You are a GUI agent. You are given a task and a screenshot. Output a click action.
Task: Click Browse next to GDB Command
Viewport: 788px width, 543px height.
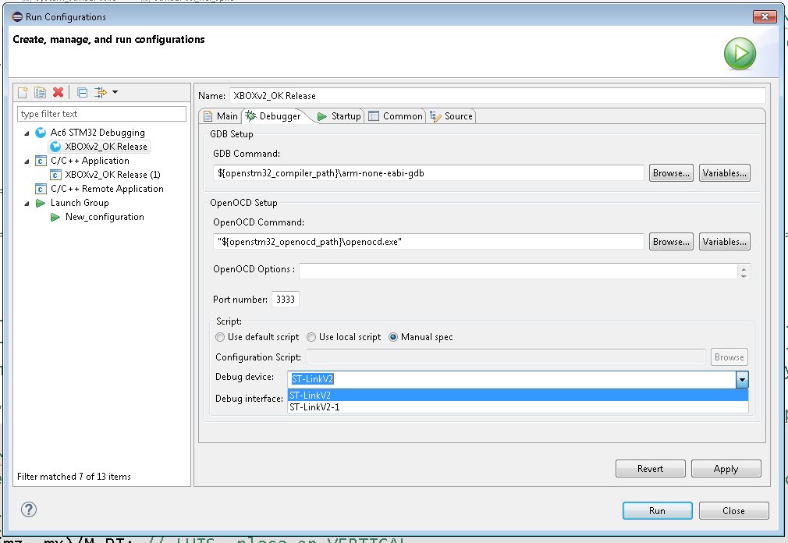[x=671, y=172]
